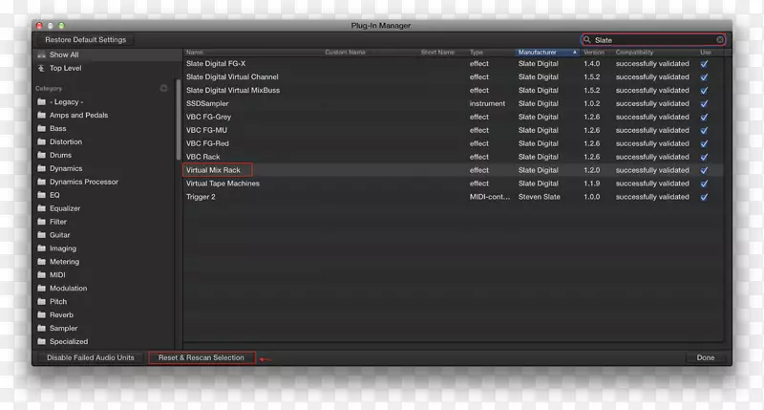Click the Reverb folder icon
The width and height of the screenshot is (764, 410).
click(x=42, y=315)
